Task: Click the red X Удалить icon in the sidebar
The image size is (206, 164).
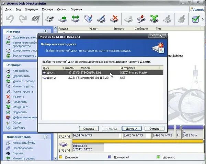Action: (8, 97)
